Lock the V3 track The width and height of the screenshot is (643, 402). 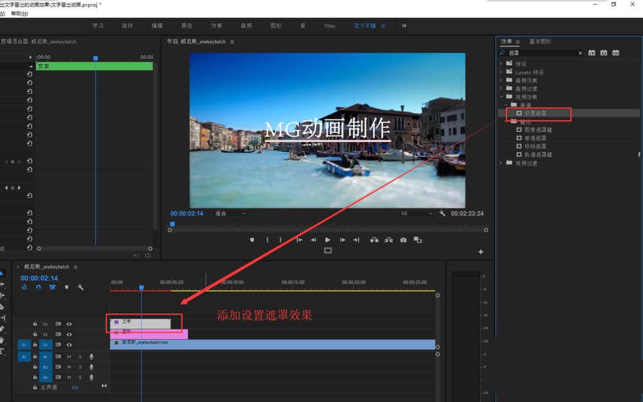click(35, 324)
